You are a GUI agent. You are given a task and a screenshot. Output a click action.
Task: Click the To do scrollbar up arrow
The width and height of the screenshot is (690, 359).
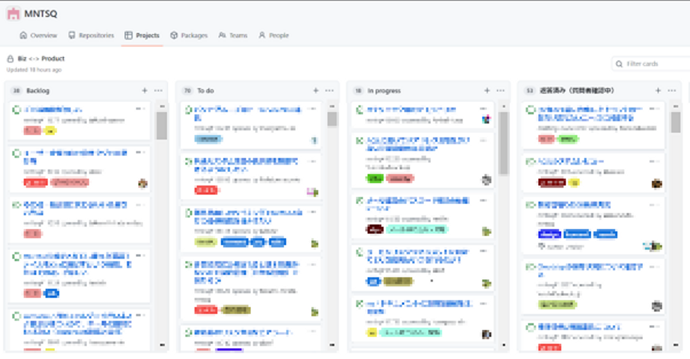[333, 106]
